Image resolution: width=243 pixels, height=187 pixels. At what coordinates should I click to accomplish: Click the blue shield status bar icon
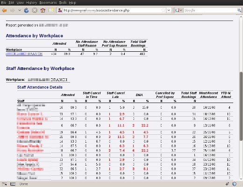click(x=235, y=184)
